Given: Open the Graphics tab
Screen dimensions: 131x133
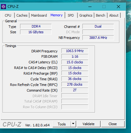Looking at the screenshot, I should 86,15.
